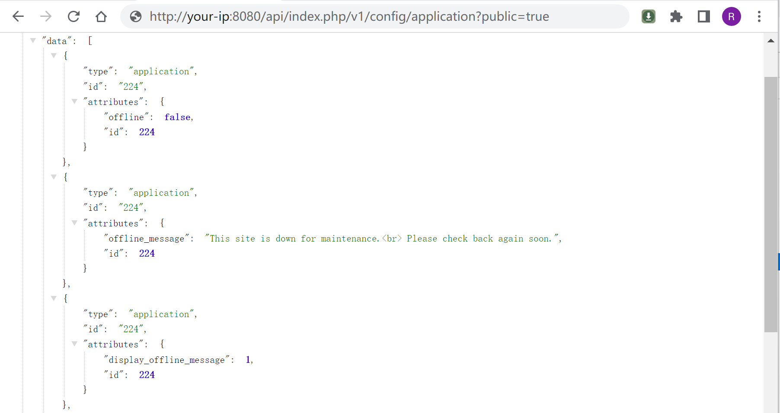
Task: Go to the browser home page
Action: coord(101,16)
